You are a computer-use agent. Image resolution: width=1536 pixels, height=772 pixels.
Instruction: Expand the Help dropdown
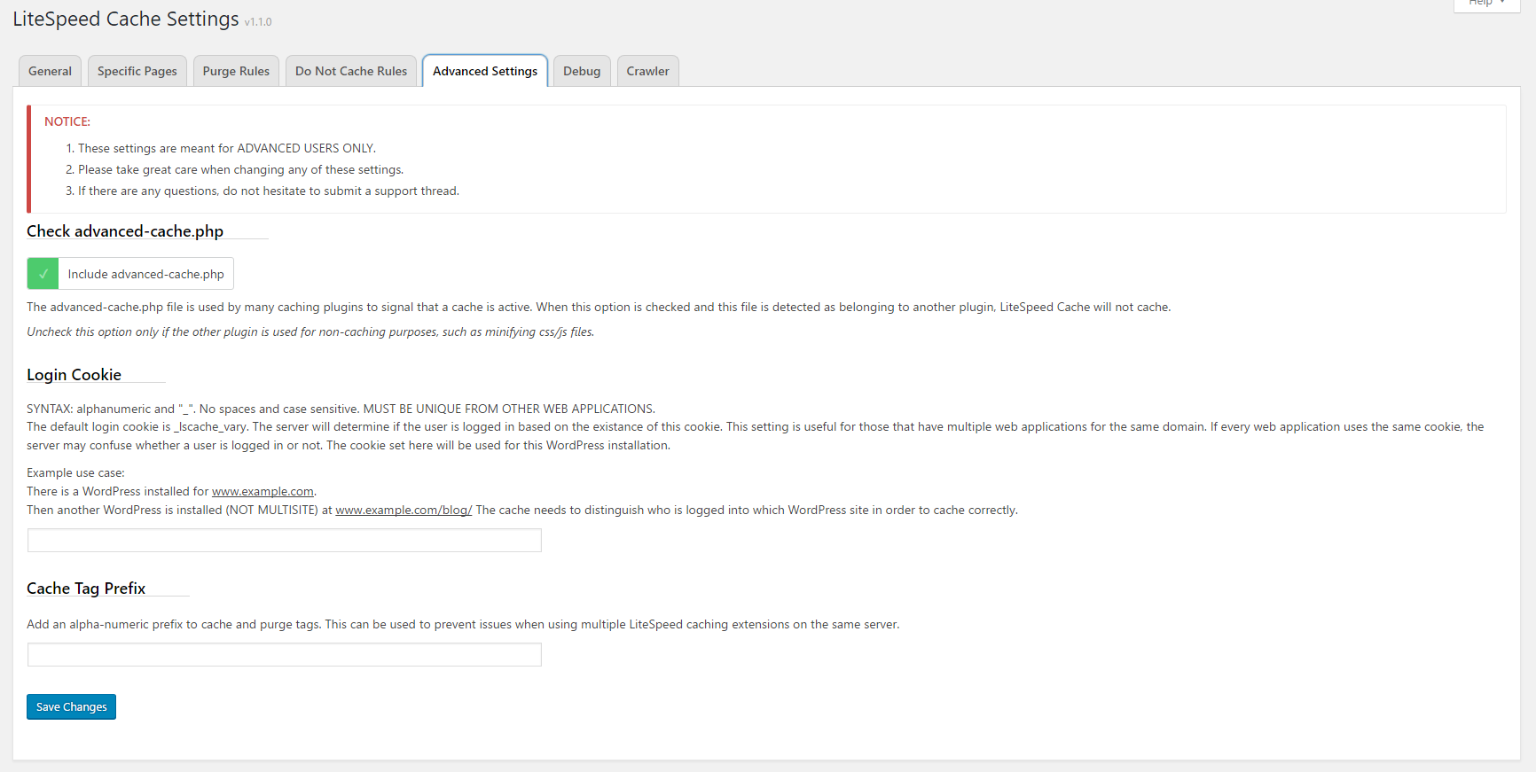(1487, 4)
